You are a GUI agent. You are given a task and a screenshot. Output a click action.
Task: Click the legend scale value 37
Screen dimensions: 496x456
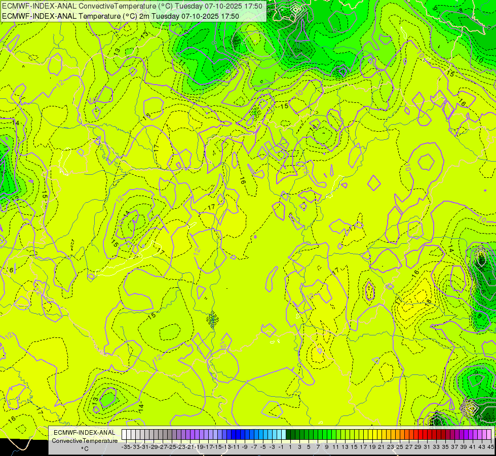pyautogui.click(x=454, y=447)
